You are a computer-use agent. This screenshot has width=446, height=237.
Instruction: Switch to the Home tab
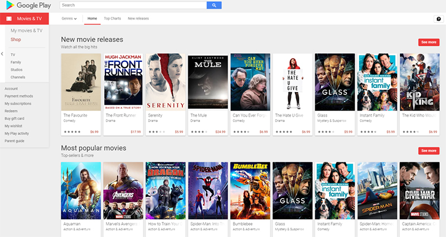click(x=92, y=18)
